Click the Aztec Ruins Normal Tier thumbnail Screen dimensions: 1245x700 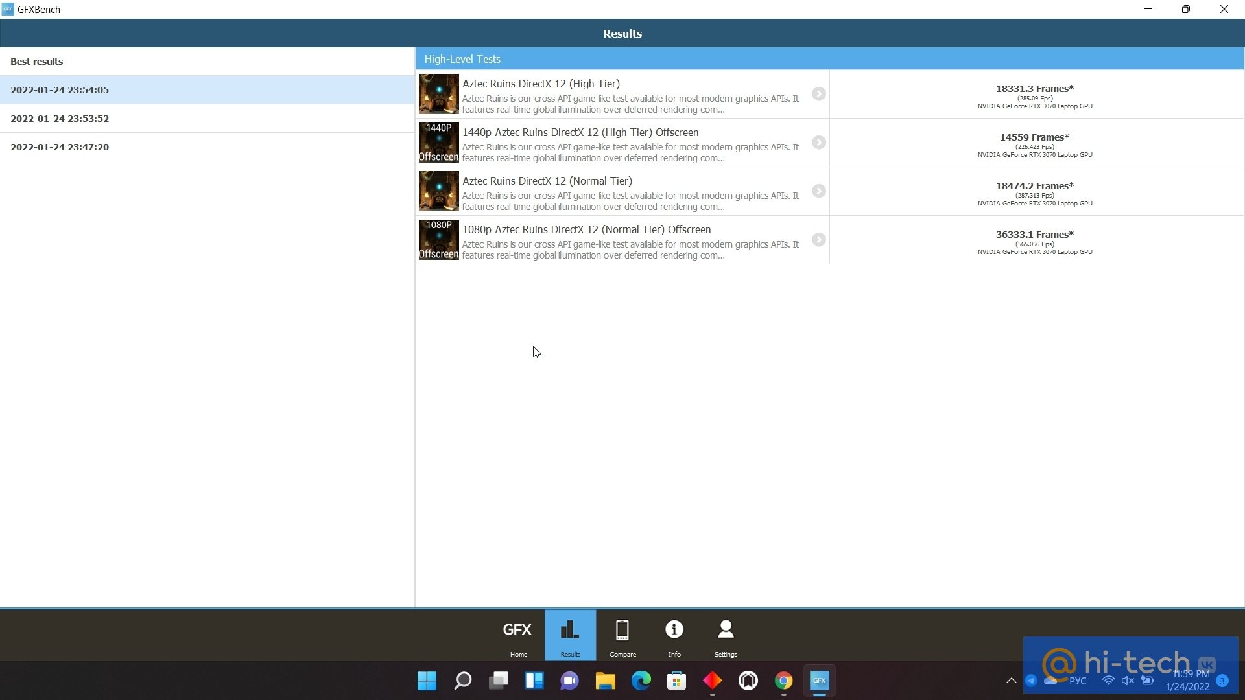439,191
